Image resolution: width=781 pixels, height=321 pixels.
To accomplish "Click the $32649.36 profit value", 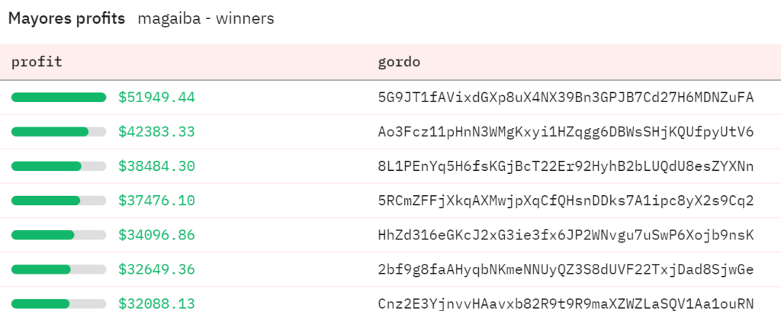I will (x=156, y=269).
